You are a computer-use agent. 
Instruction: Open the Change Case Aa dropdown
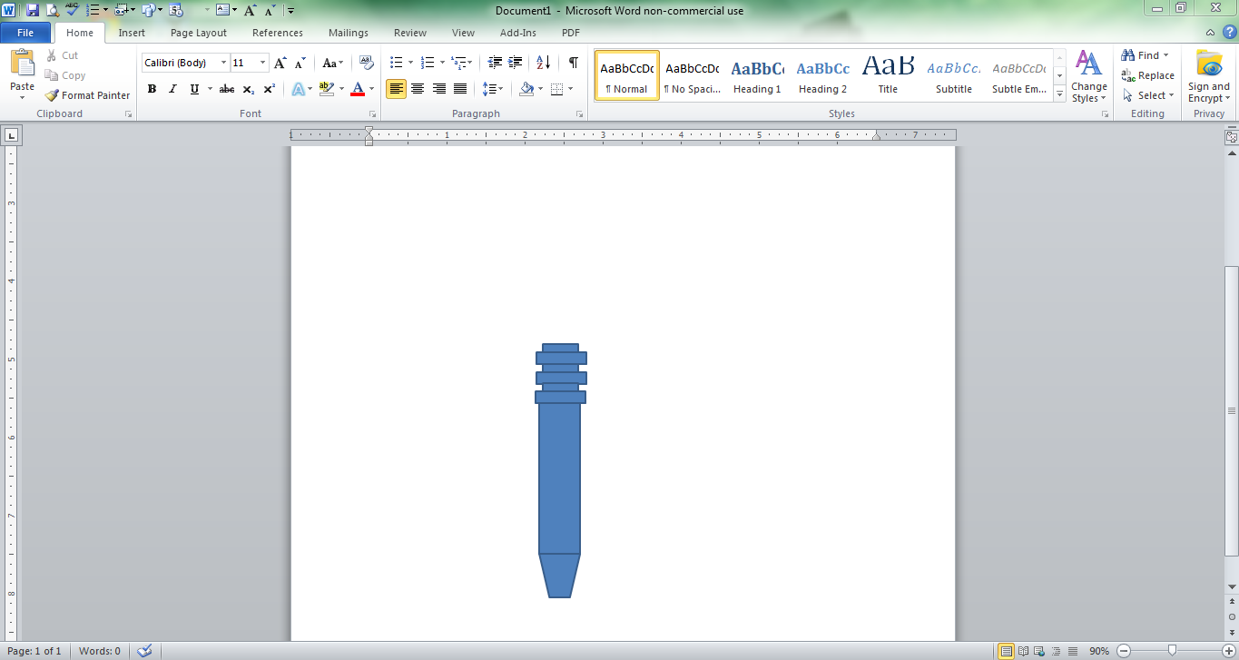pos(333,63)
